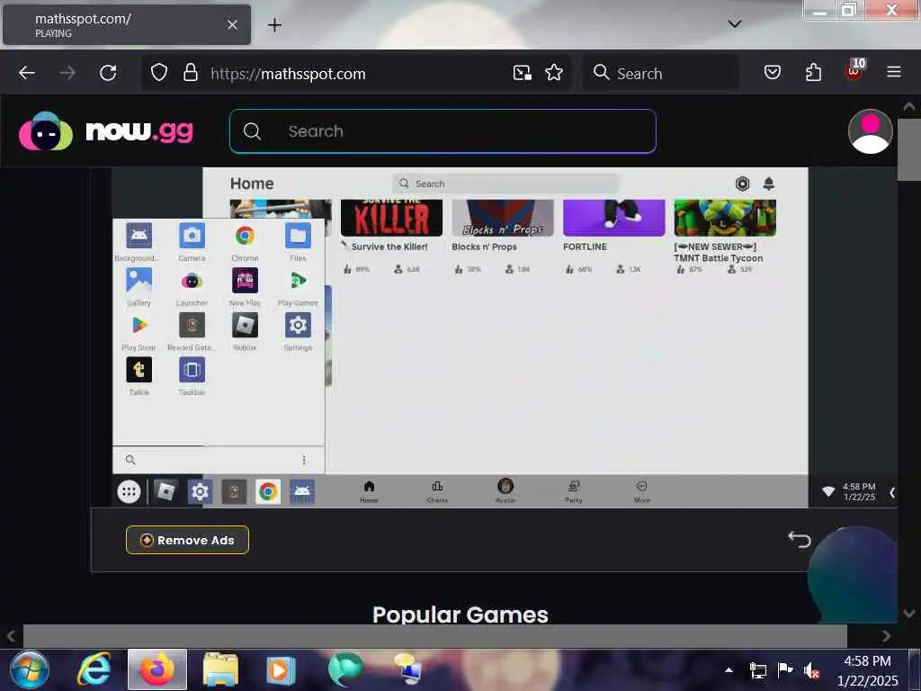Open the Blocks n' Props game thumbnail
The height and width of the screenshot is (691, 921).
[x=503, y=218]
